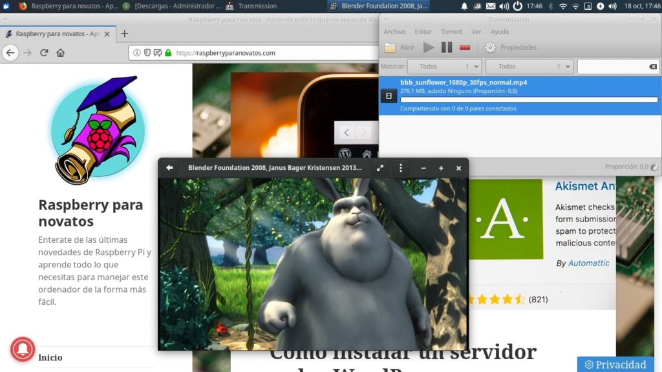Click the Bluetooth tray icon
The image size is (662, 372).
(x=551, y=6)
